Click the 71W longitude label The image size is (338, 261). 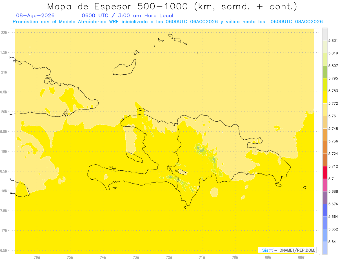(202, 257)
